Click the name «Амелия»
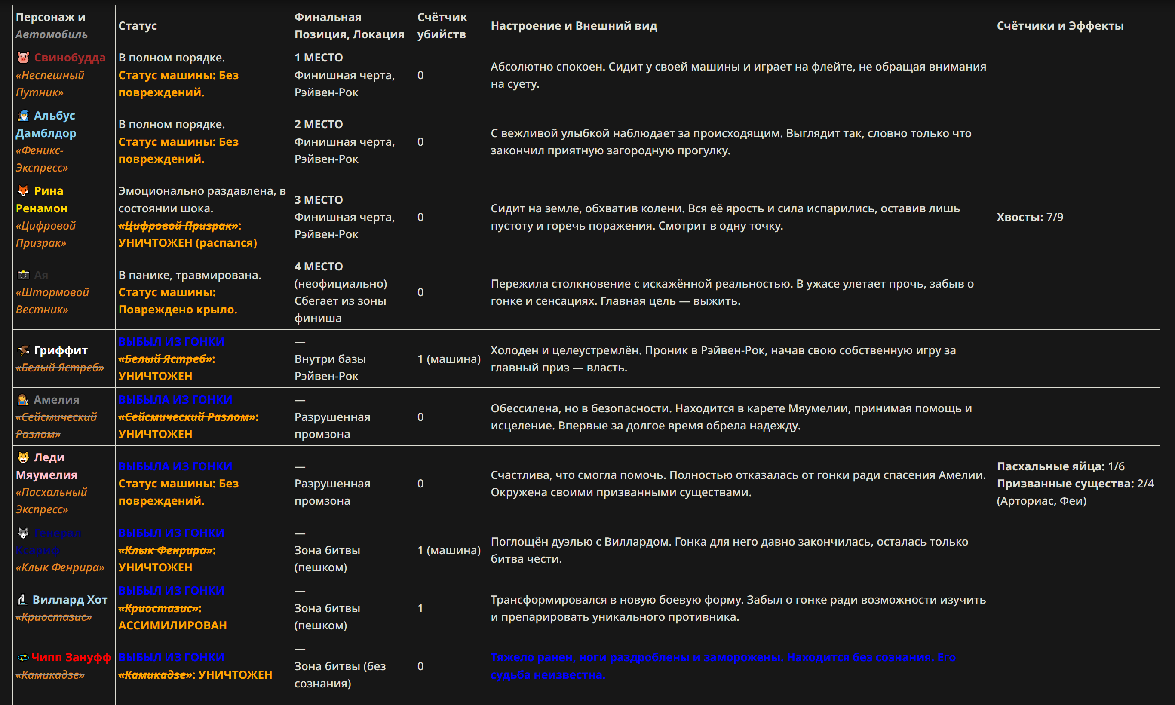1175x705 pixels. (57, 399)
